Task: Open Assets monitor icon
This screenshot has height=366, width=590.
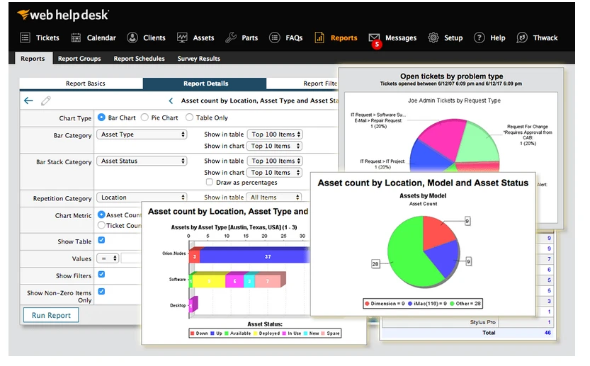Action: coord(182,38)
